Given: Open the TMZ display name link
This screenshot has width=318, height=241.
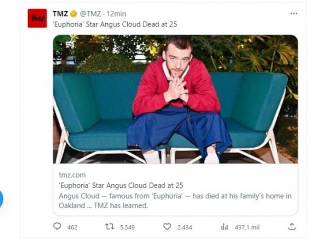Looking at the screenshot, I should (x=60, y=14).
